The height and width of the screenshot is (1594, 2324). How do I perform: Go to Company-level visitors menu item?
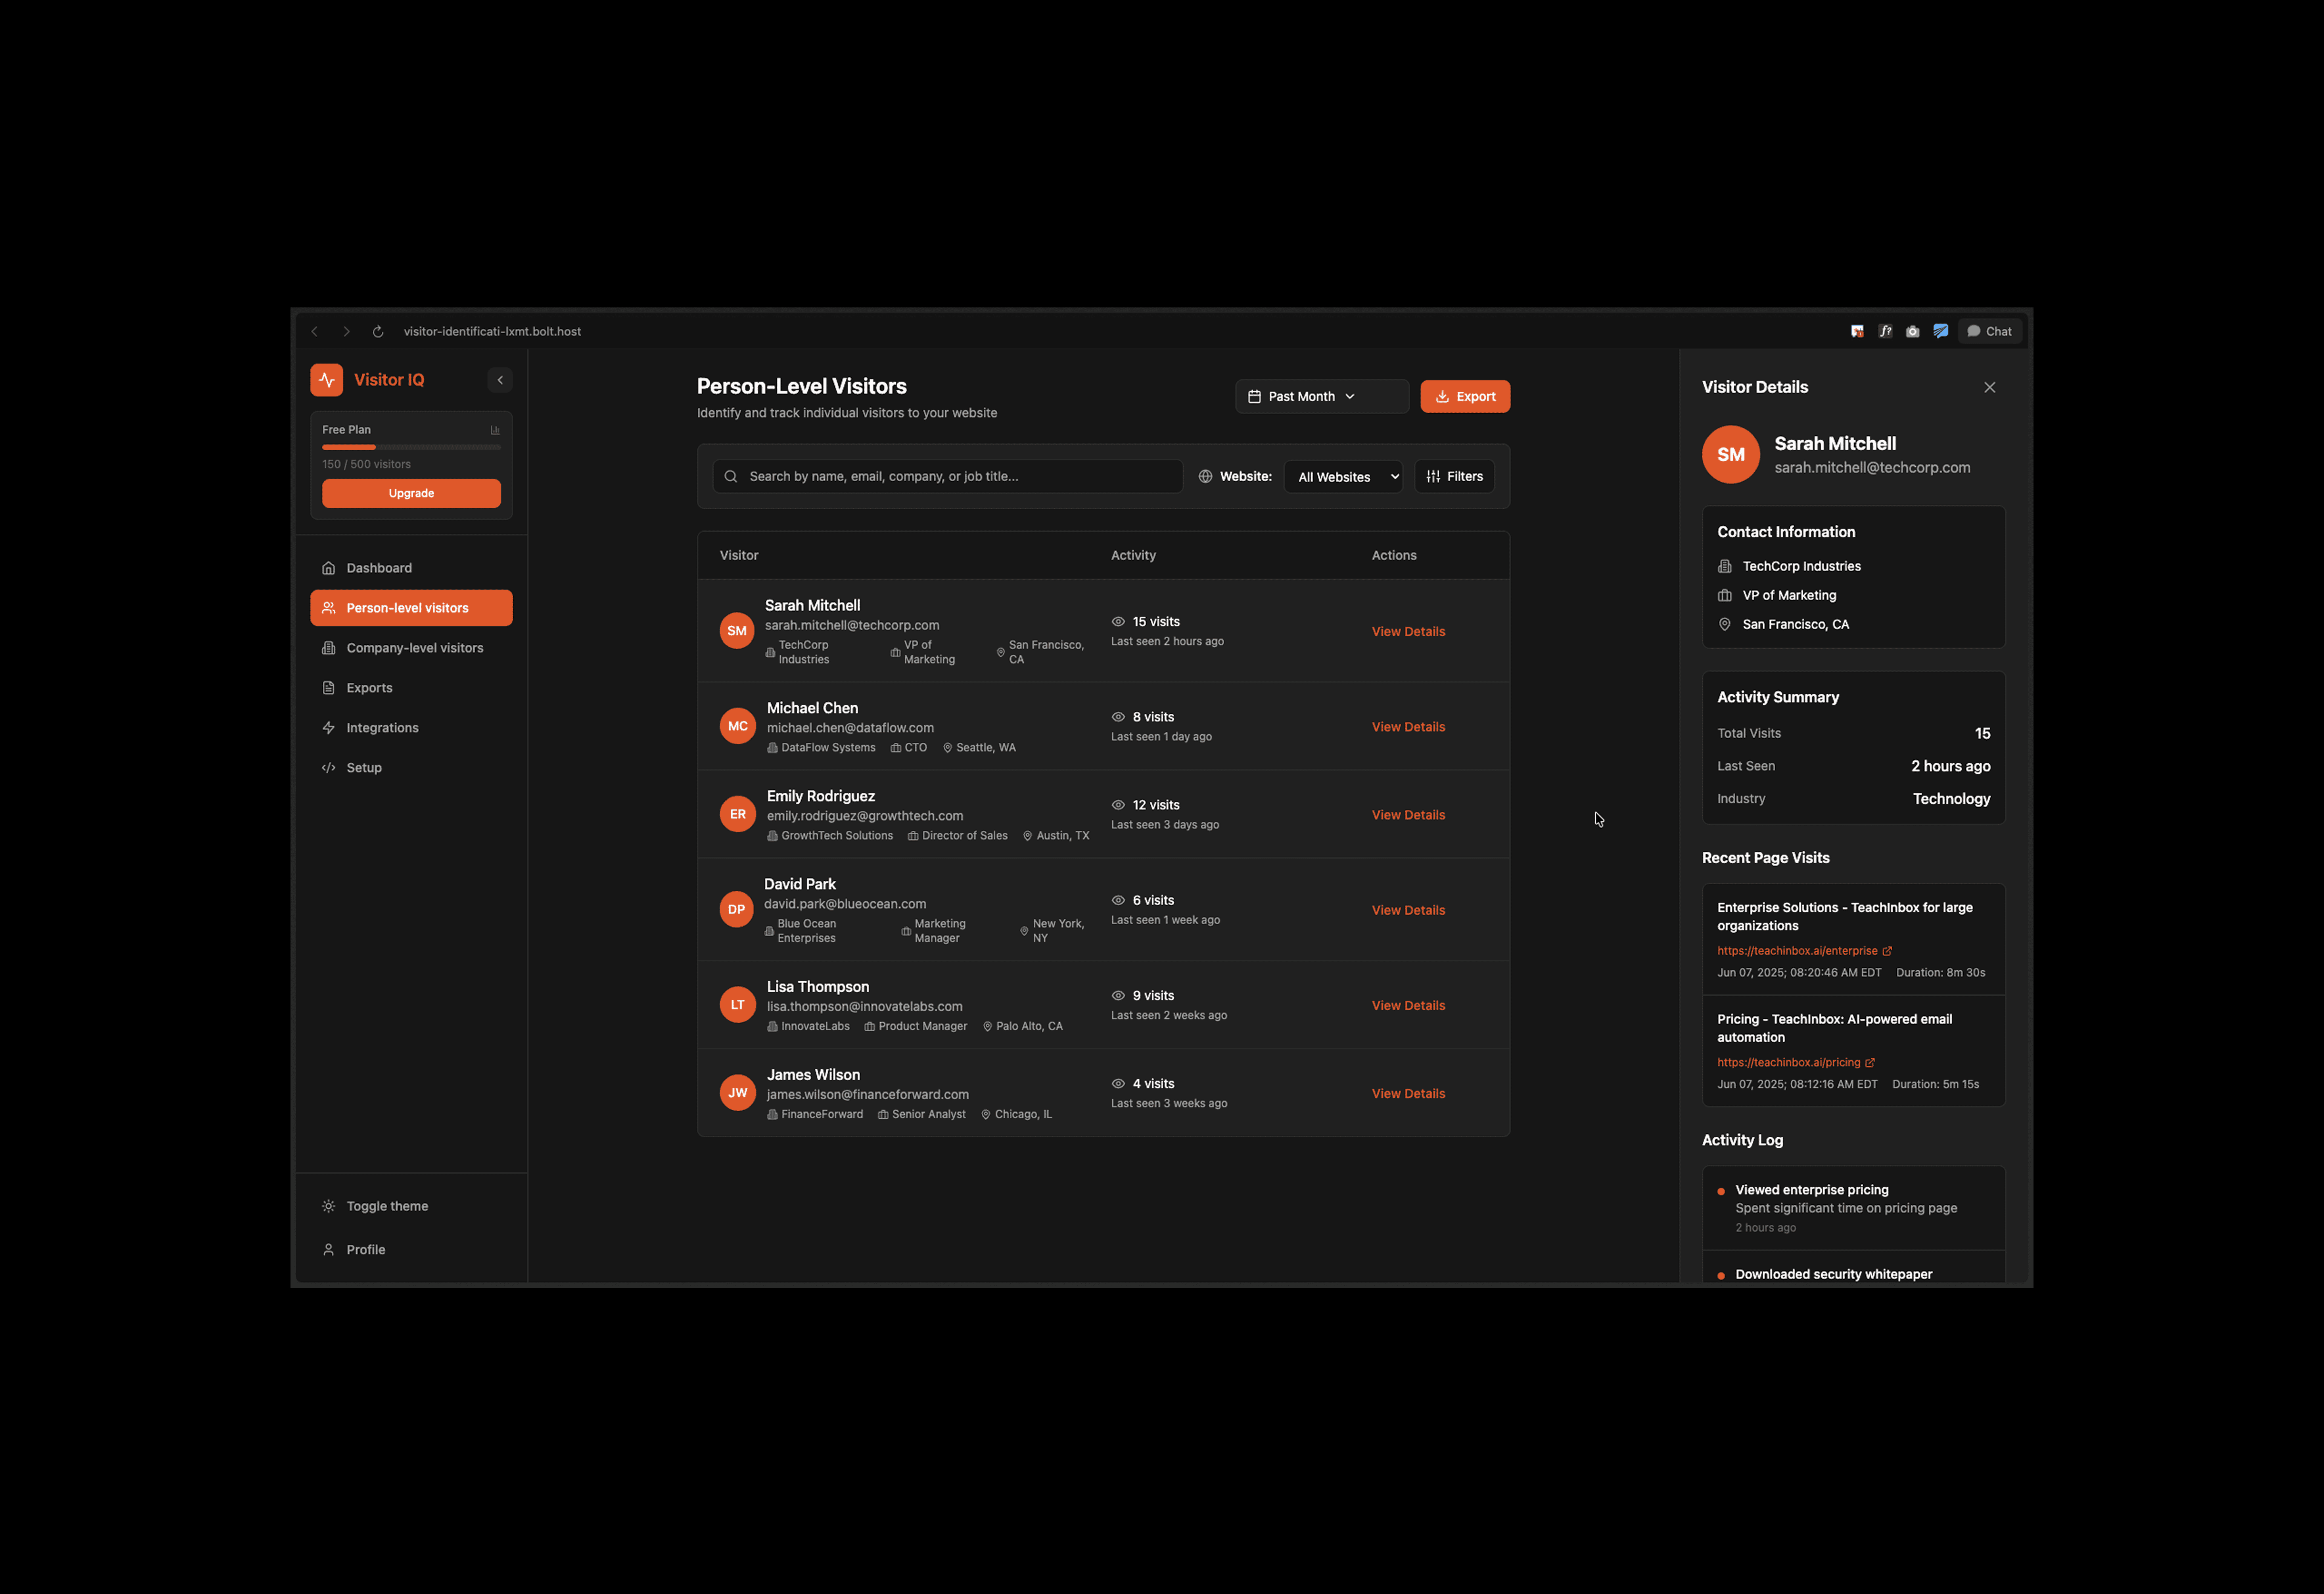pyautogui.click(x=413, y=648)
